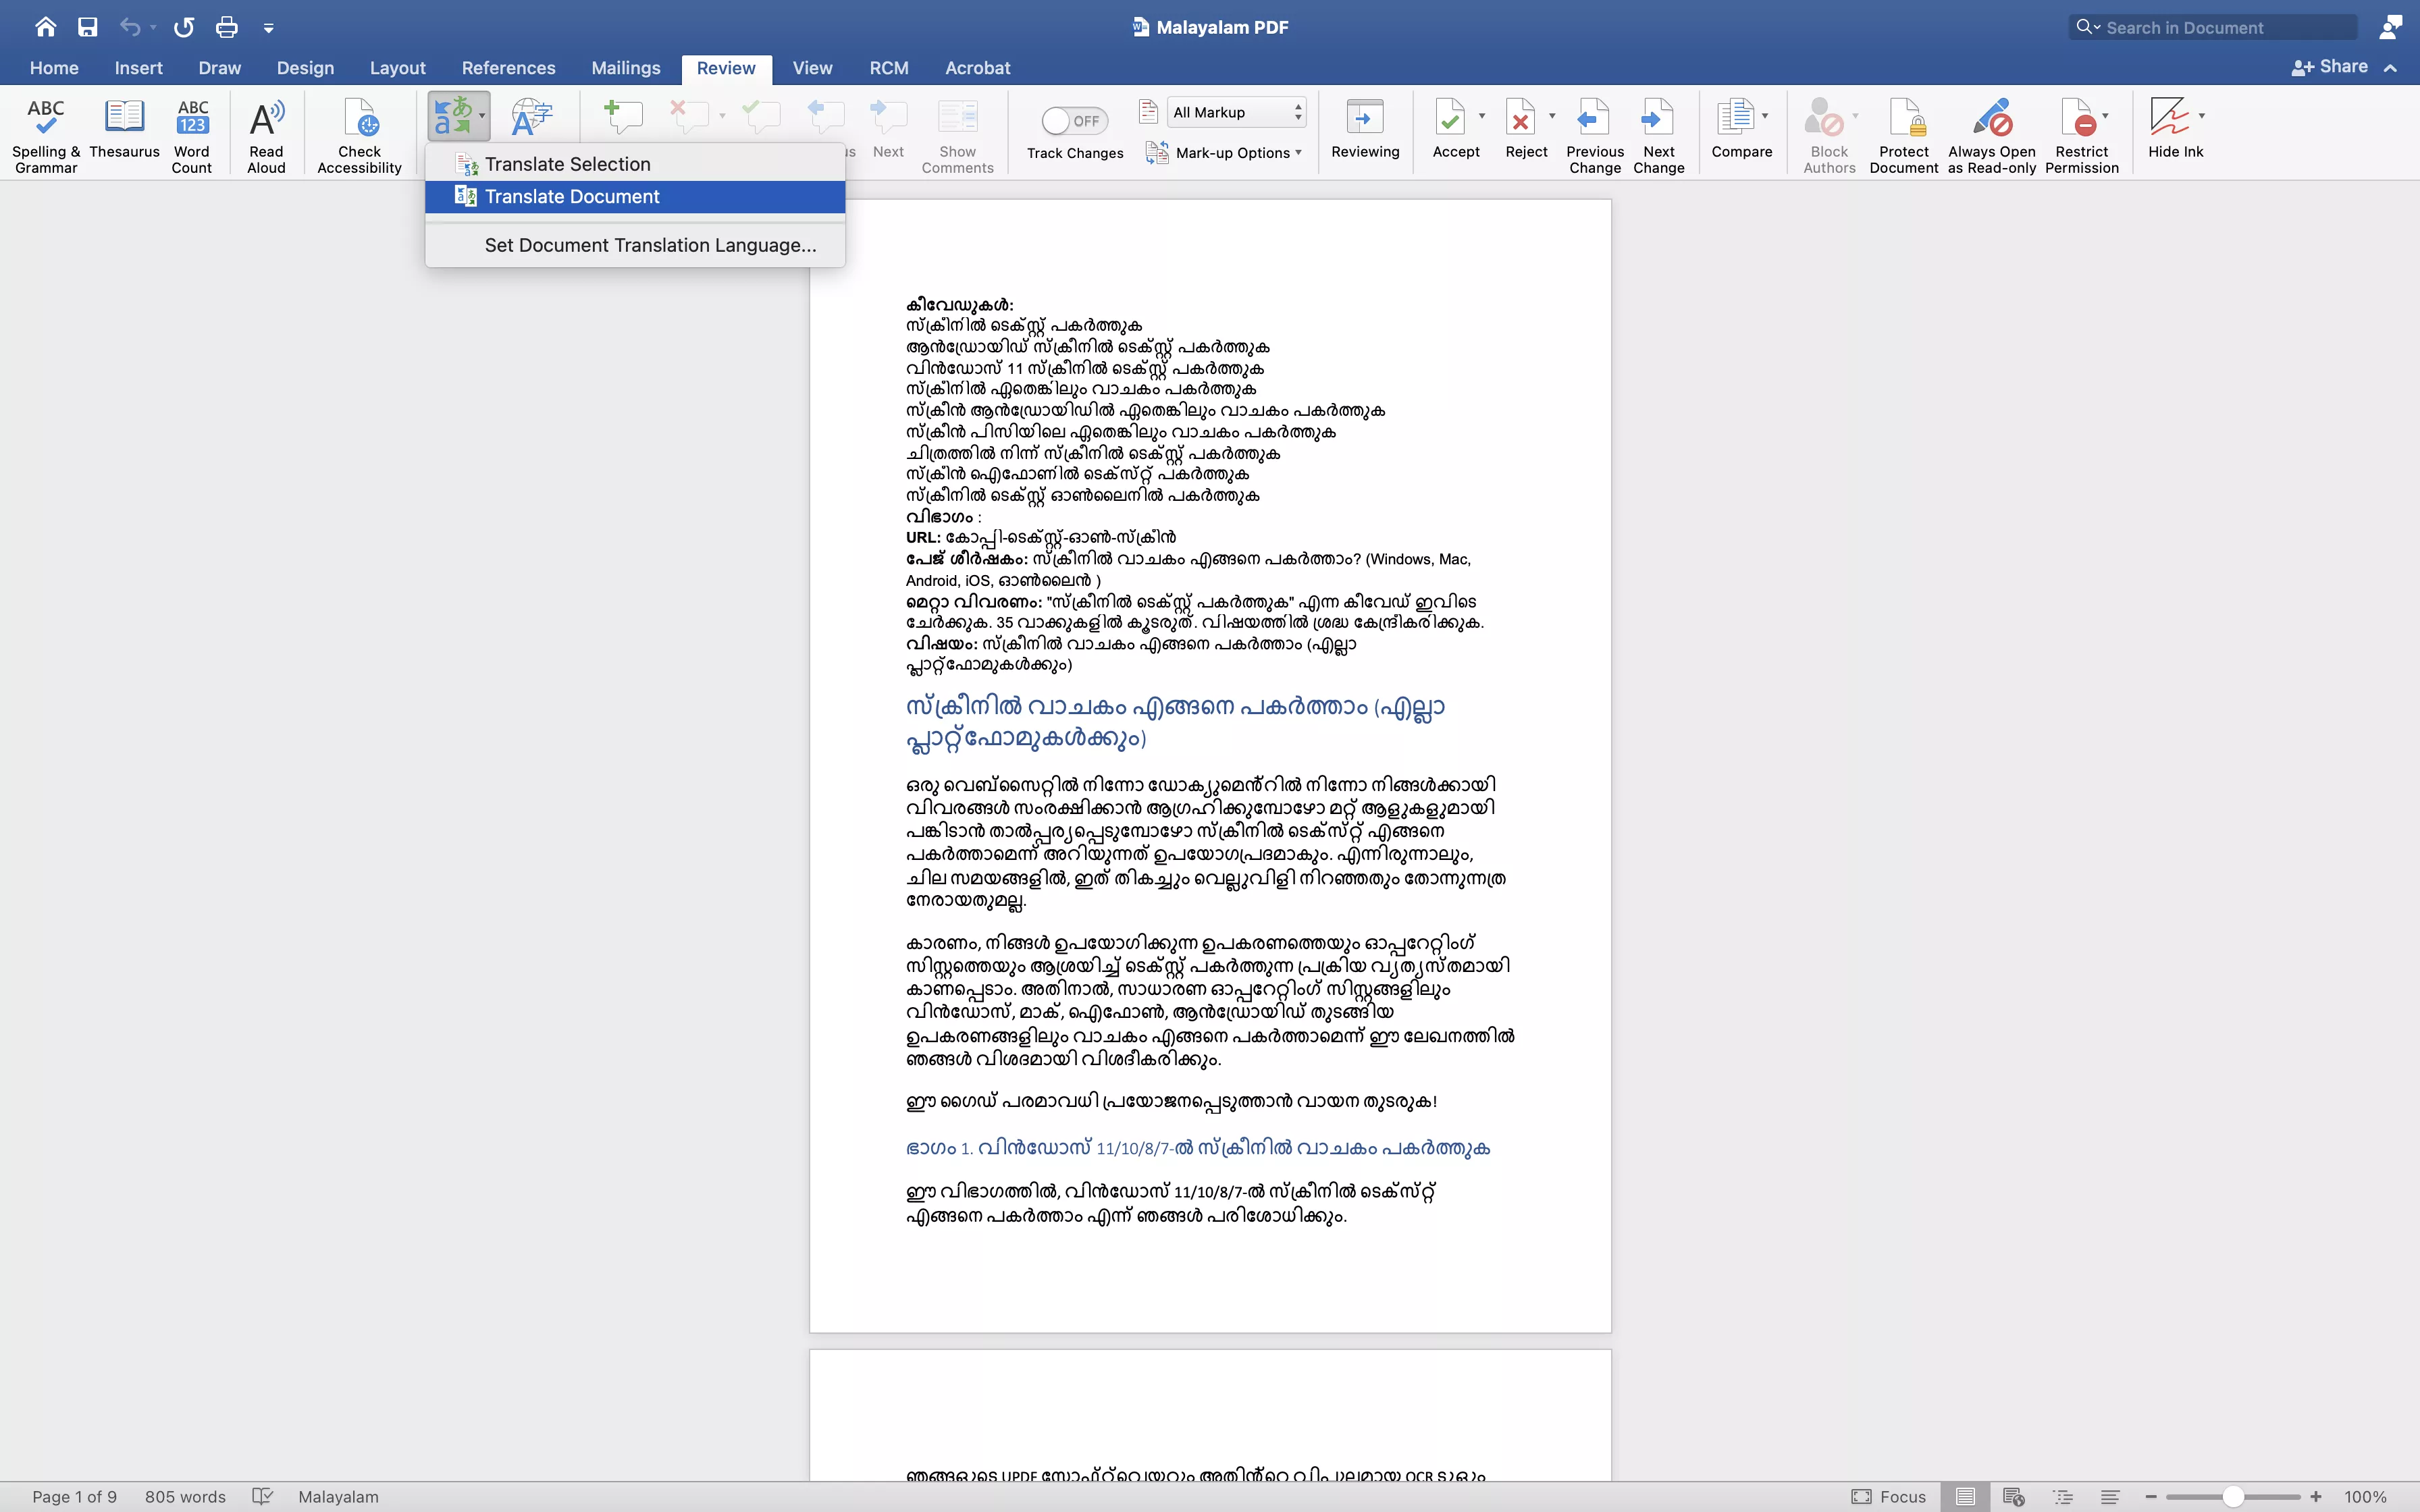Switch to the View tab
The image size is (2420, 1512).
click(x=812, y=68)
